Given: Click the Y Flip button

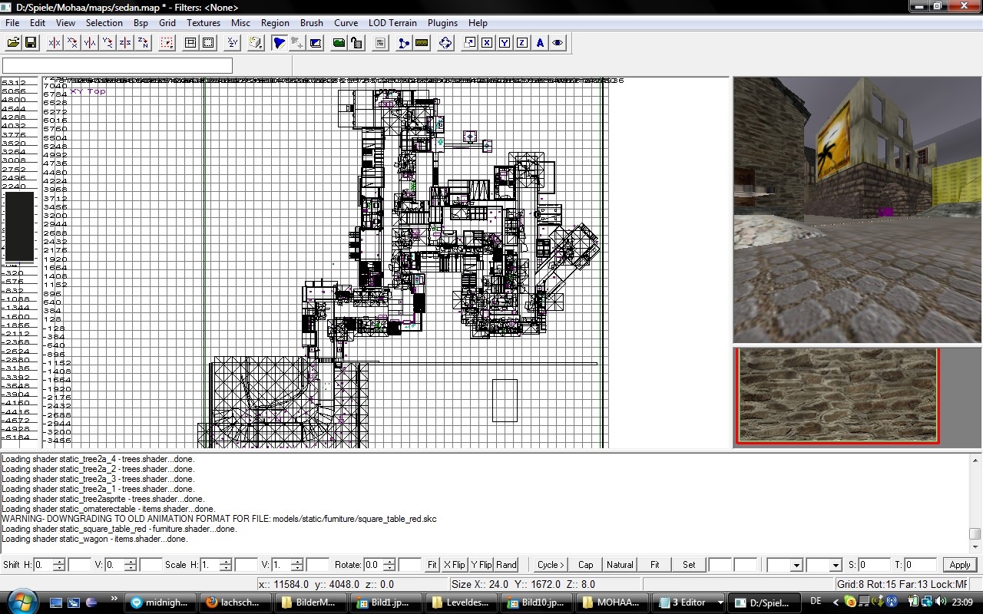Looking at the screenshot, I should pos(481,565).
